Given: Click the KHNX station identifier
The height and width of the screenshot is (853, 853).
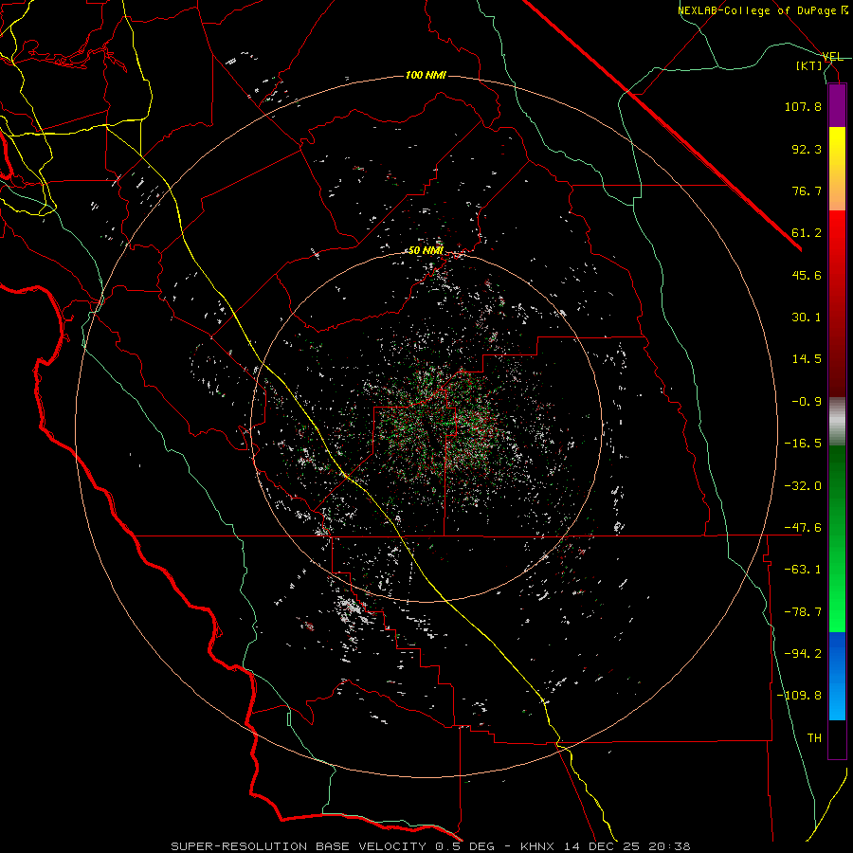Looking at the screenshot, I should point(537,846).
